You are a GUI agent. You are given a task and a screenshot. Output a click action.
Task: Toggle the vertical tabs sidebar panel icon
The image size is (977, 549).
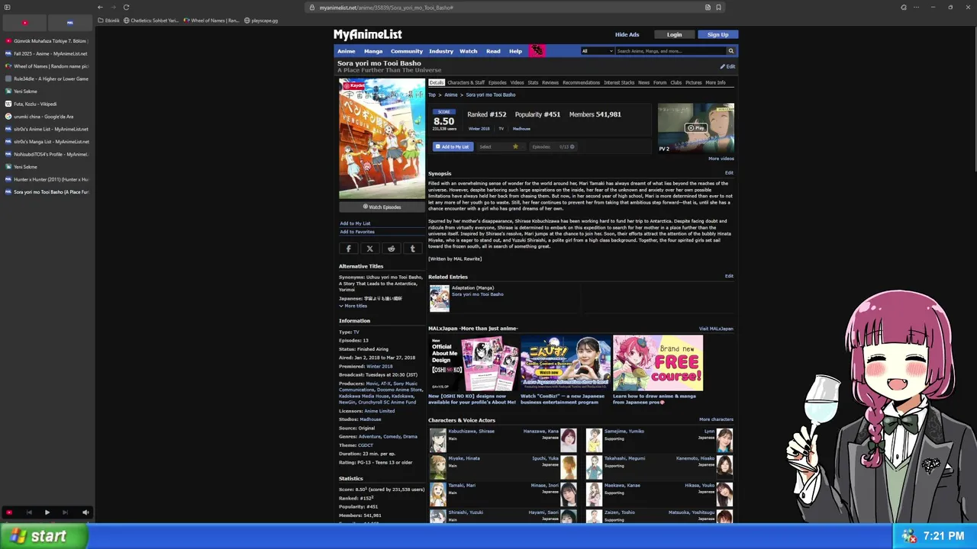click(7, 7)
